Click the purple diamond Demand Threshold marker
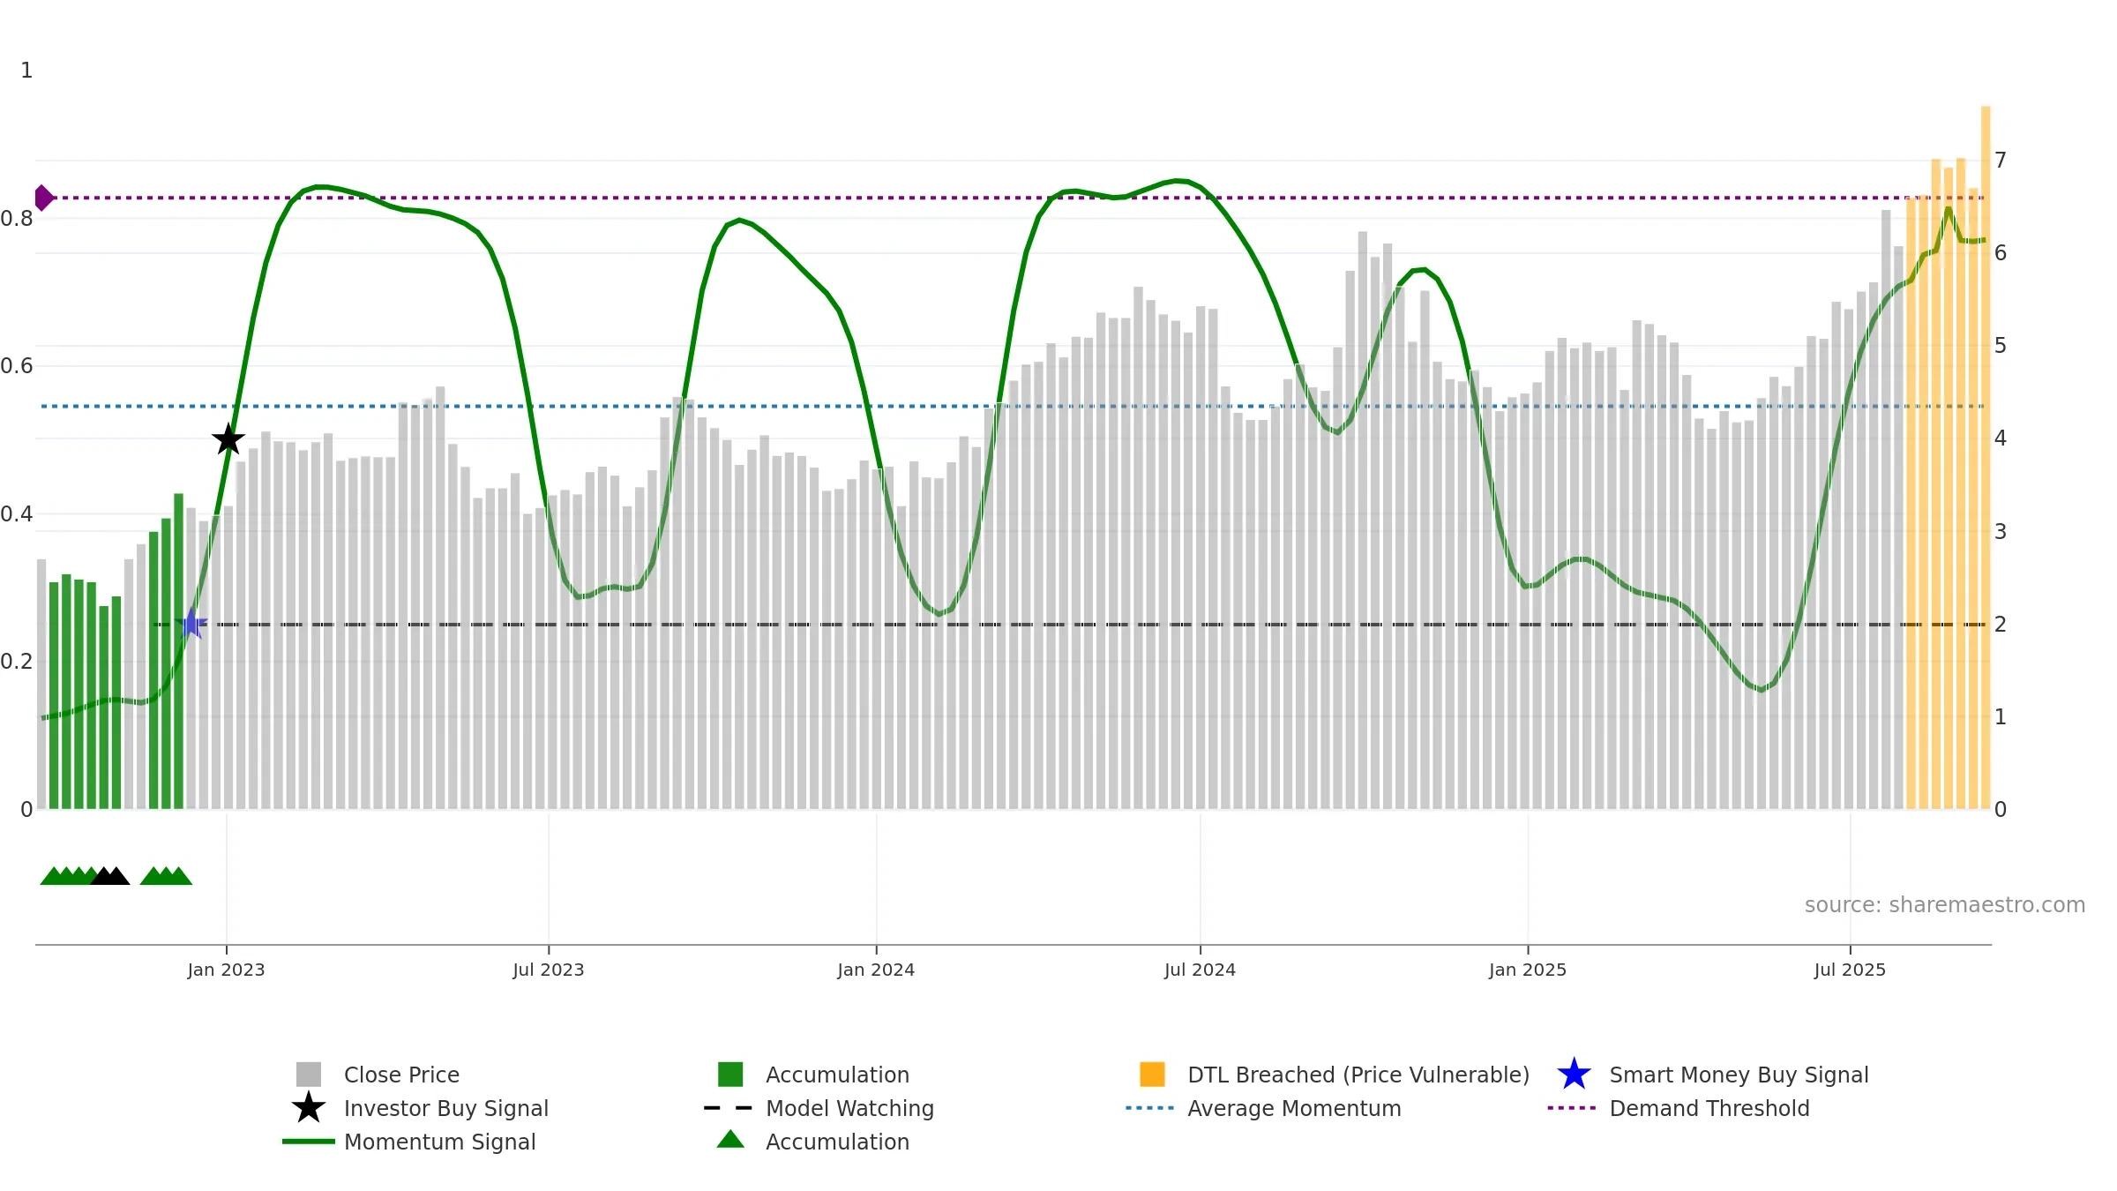Viewport: 2117px width, 1191px height. pos(43,198)
